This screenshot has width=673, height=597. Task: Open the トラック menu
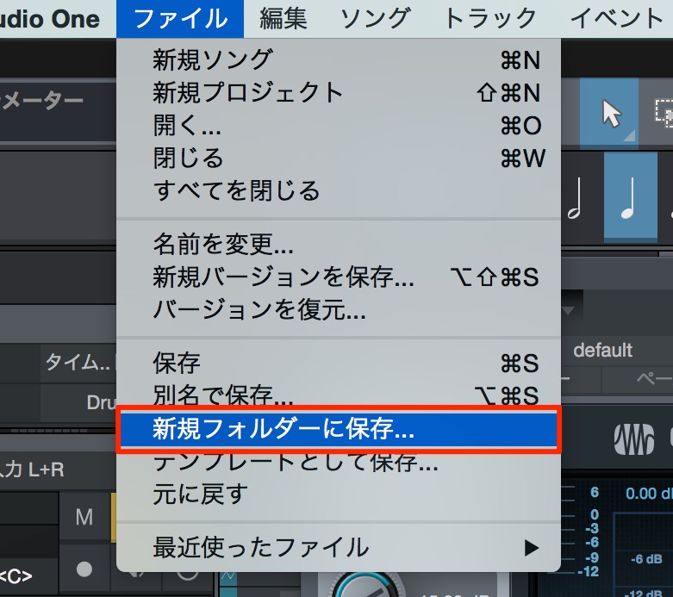pyautogui.click(x=489, y=19)
